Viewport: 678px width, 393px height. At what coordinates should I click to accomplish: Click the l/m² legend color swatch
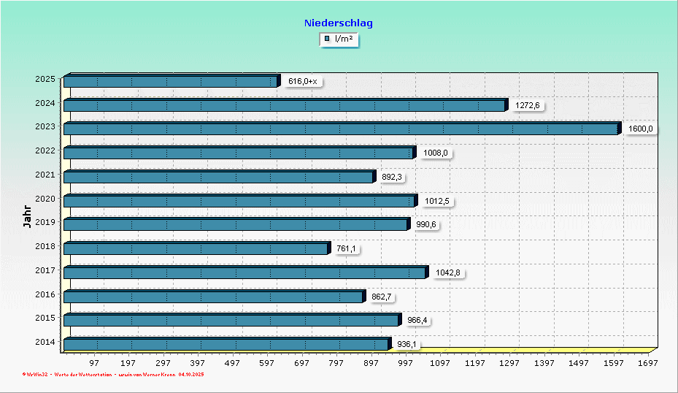pyautogui.click(x=328, y=39)
